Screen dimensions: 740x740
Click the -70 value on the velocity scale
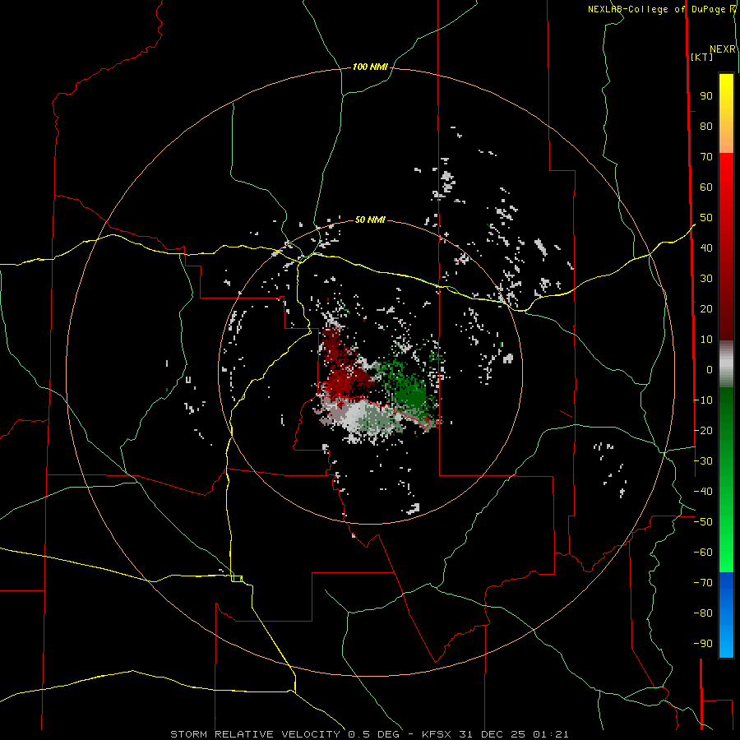[703, 583]
